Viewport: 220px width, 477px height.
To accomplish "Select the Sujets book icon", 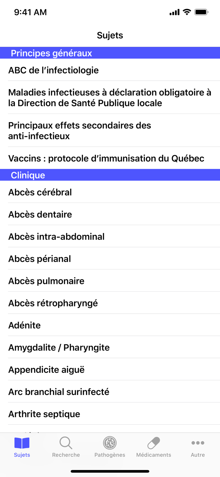I will click(22, 443).
